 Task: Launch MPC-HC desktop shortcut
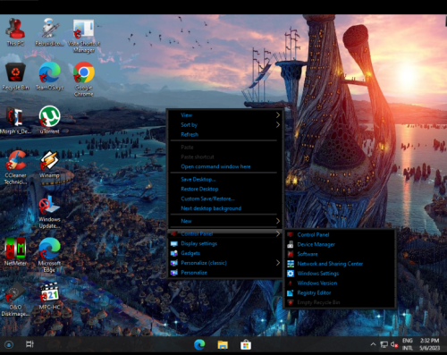(x=49, y=296)
